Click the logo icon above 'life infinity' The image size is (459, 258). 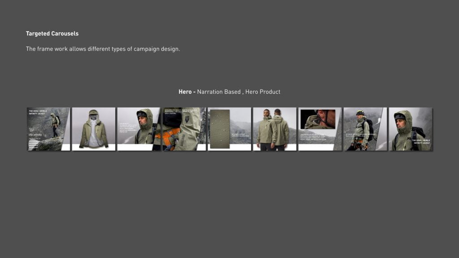tap(31, 129)
